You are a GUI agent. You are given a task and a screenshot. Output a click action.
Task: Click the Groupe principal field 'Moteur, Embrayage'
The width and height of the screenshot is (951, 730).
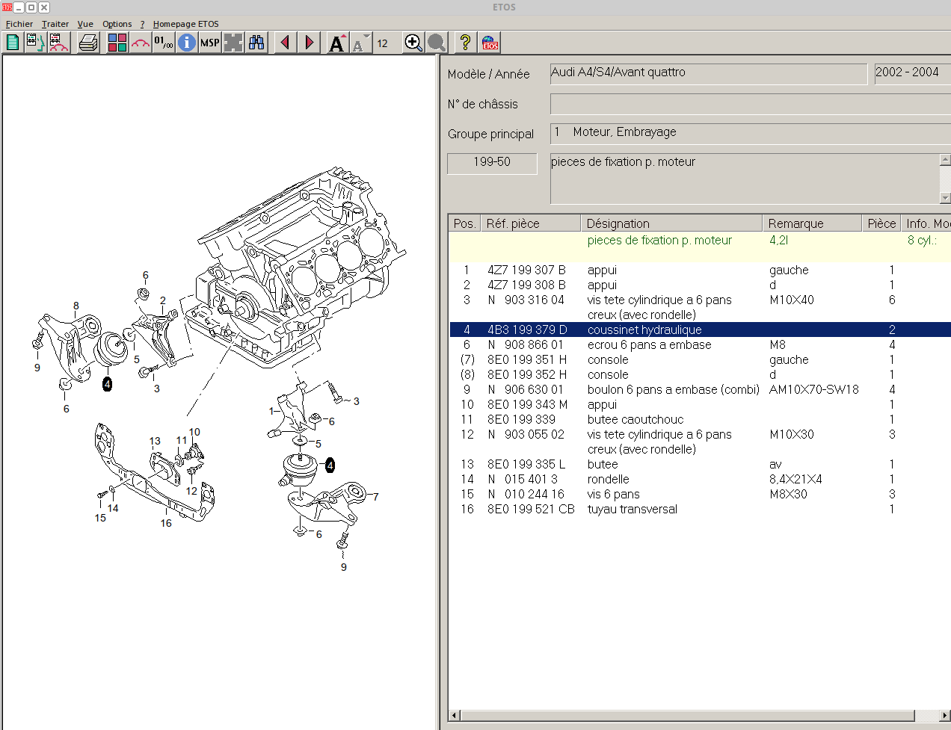[751, 133]
